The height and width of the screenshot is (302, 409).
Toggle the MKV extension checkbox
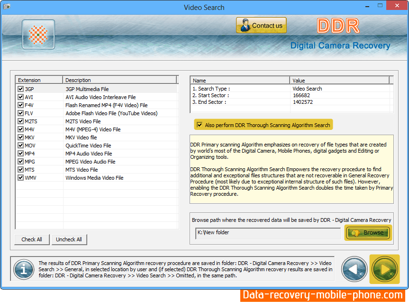click(x=20, y=137)
